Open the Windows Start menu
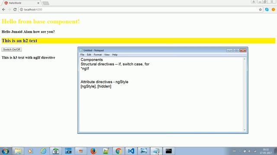Screen dimensions: 277x155 click(5, 151)
